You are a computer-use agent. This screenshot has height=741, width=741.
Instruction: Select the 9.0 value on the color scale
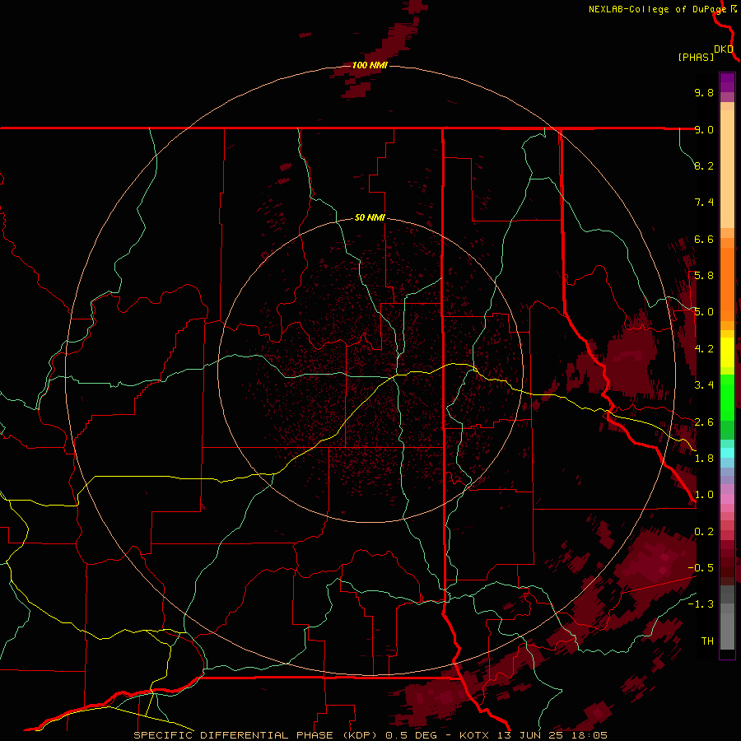click(x=704, y=129)
